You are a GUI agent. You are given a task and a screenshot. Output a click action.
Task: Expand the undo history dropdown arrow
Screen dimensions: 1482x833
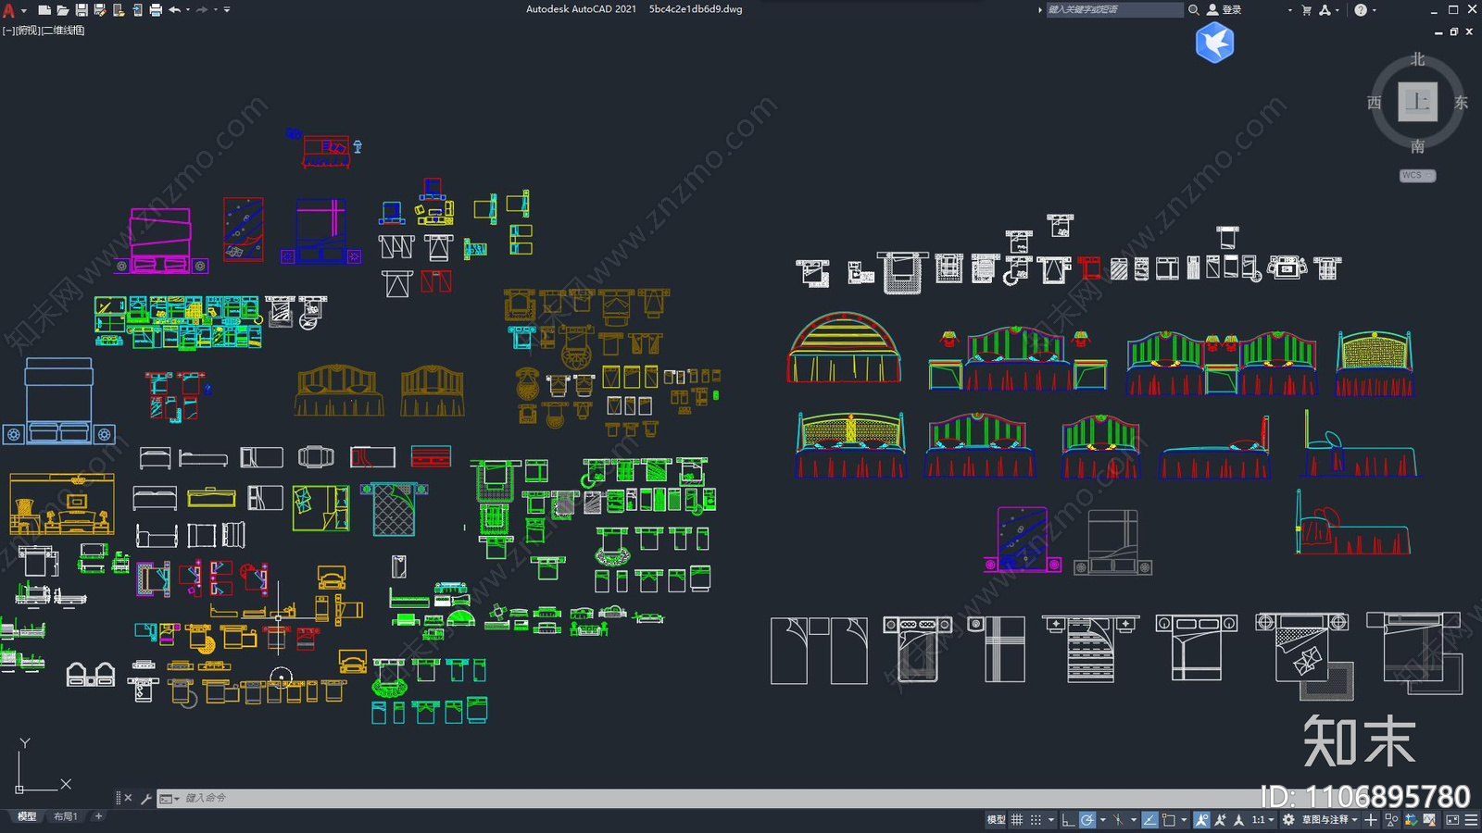(x=188, y=10)
